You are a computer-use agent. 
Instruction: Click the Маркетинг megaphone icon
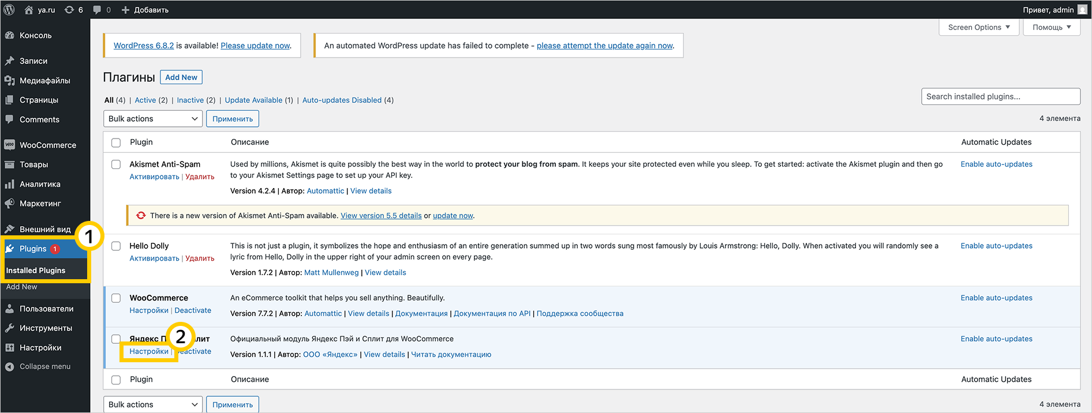(10, 204)
